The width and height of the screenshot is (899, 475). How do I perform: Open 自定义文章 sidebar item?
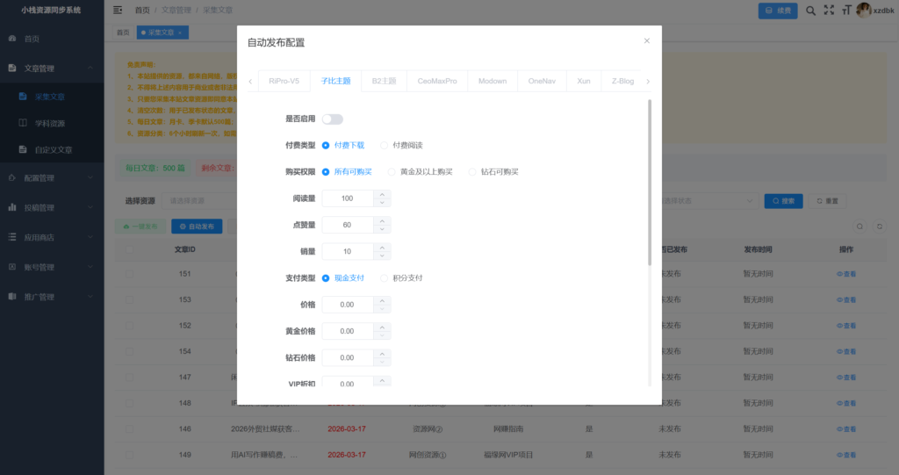(x=52, y=150)
